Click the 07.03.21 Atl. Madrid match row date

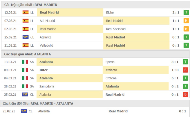point(11,21)
